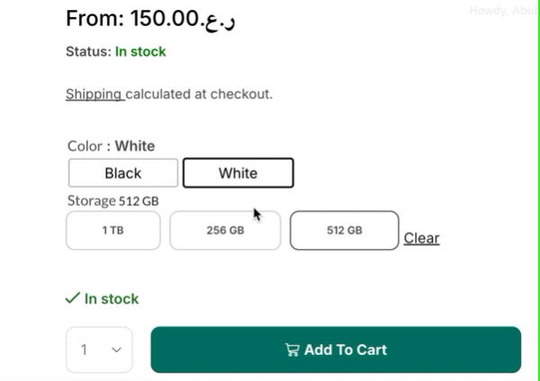
Task: Choose the 1 TB storage option
Action: 112,230
